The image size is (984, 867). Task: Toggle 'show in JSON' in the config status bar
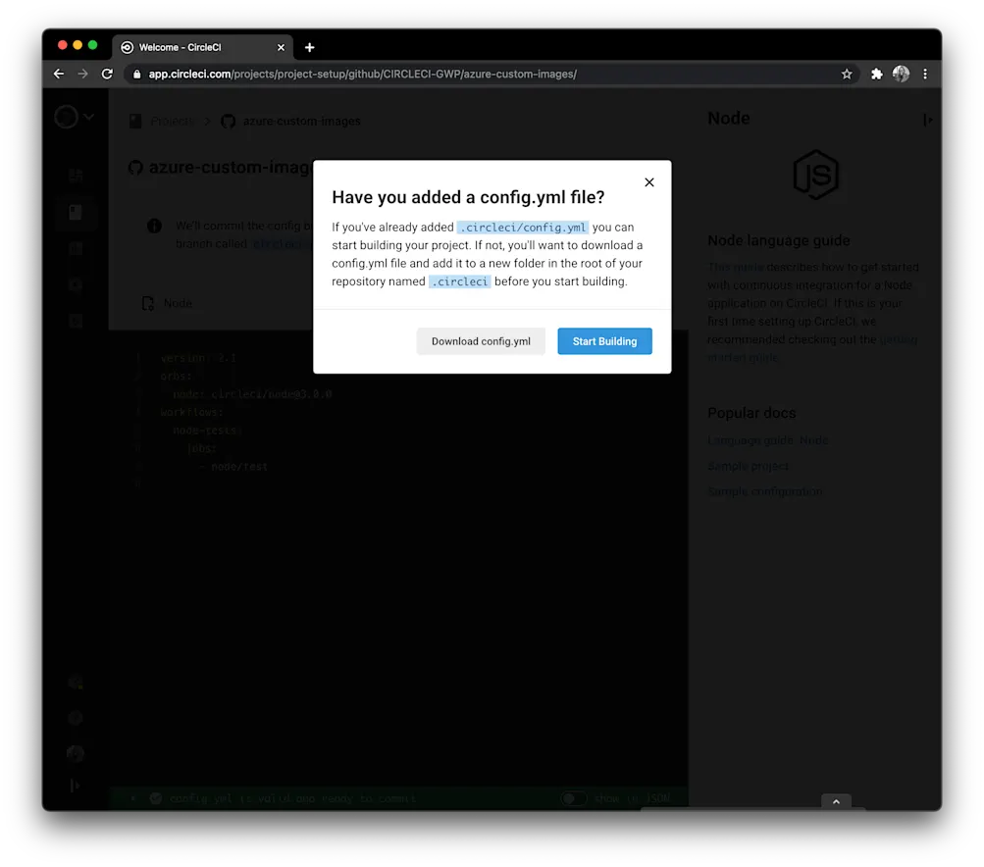pyautogui.click(x=574, y=798)
